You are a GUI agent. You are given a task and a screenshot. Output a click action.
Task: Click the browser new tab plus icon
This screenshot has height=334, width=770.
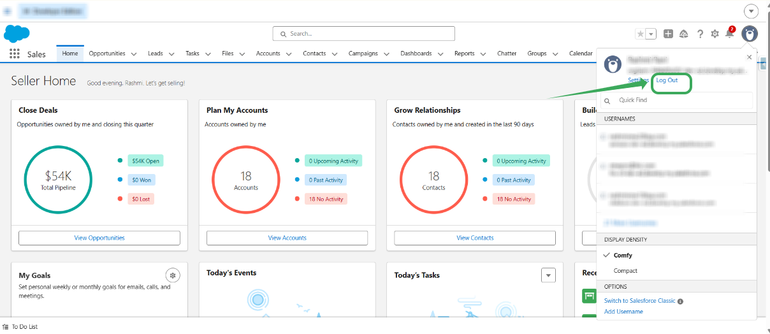tap(8, 11)
